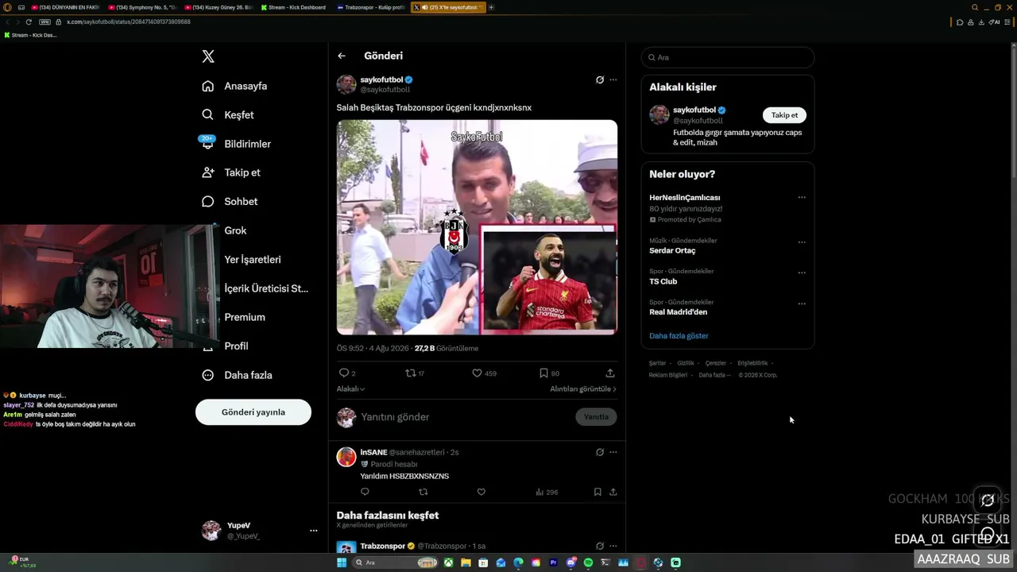The image size is (1017, 572).
Task: Open Spotify from the taskbar
Action: 588,562
